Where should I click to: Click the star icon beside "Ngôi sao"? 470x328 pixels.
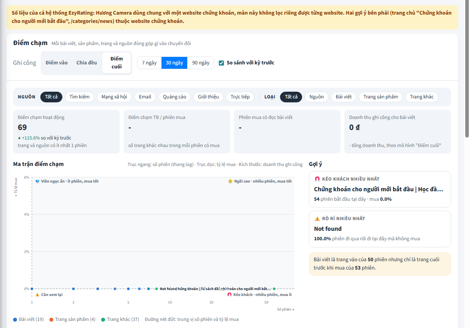click(230, 181)
